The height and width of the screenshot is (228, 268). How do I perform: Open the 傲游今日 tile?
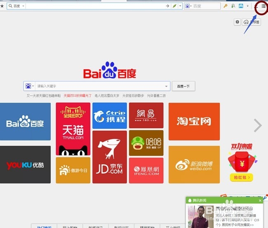(x=73, y=170)
